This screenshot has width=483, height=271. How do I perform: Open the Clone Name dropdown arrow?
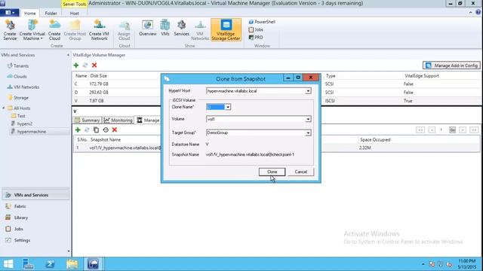coord(228,107)
